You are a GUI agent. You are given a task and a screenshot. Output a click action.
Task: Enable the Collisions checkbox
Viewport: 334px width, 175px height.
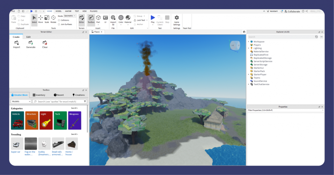click(x=59, y=20)
